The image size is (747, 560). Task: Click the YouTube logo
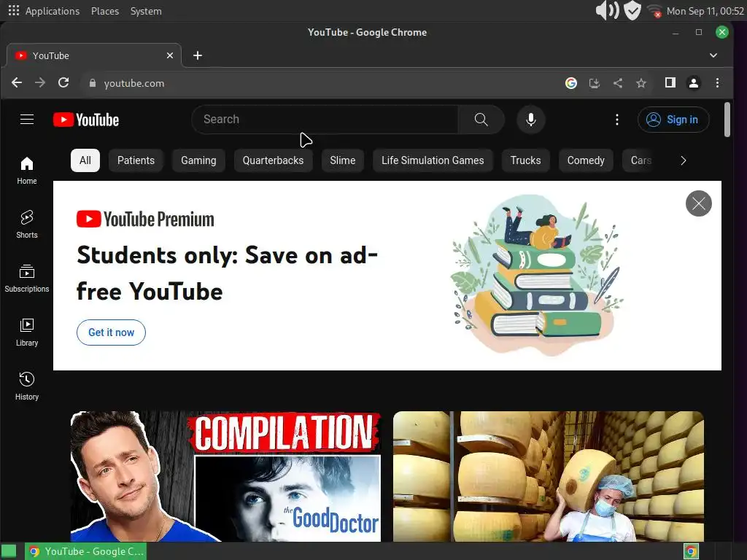click(x=86, y=120)
